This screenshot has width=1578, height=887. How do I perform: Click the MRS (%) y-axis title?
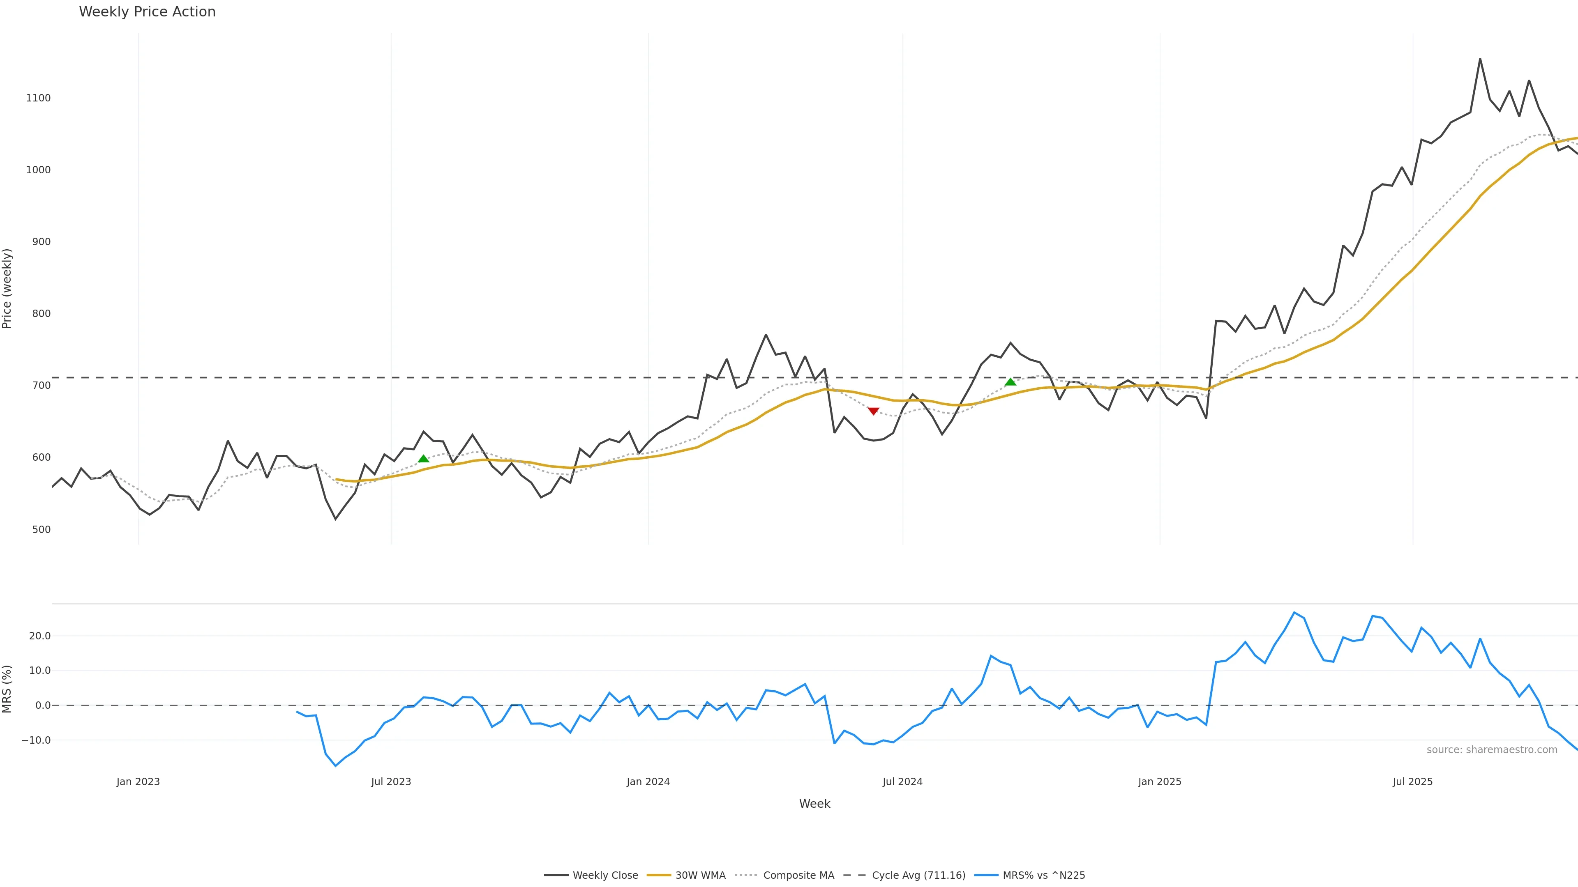pos(7,689)
